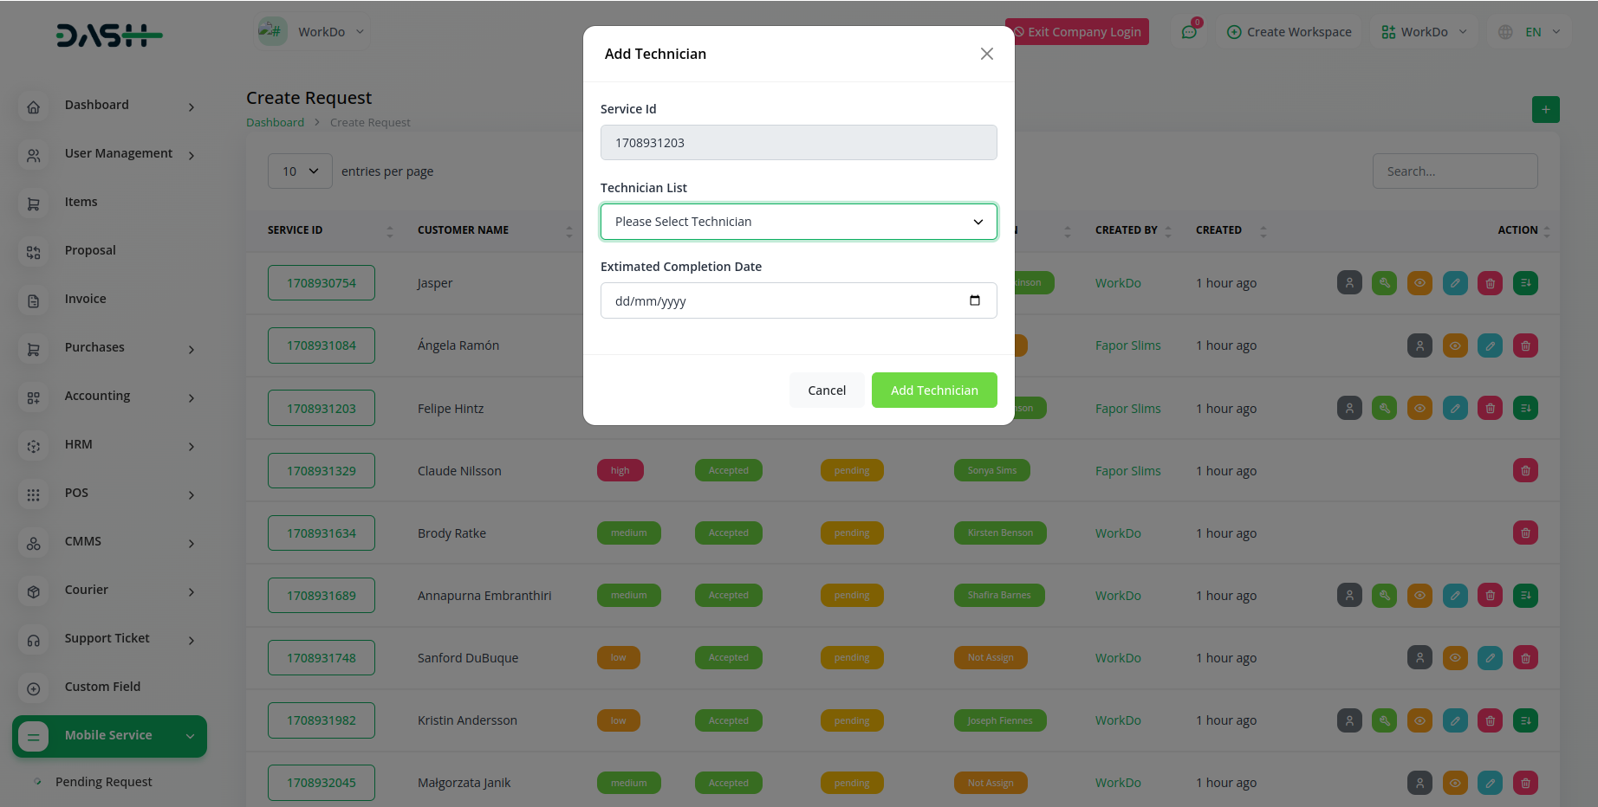Image resolution: width=1598 pixels, height=807 pixels.
Task: Click the green plus create button
Action: point(1545,110)
